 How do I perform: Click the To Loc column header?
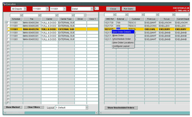pyautogui.click(x=167, y=19)
